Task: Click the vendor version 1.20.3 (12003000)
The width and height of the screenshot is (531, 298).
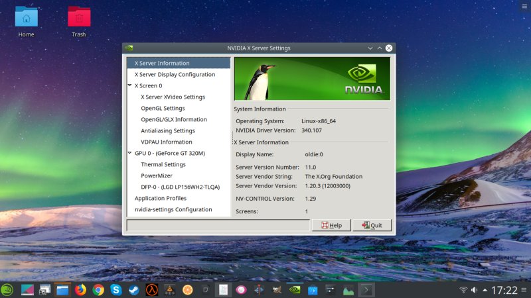Action: [327, 186]
